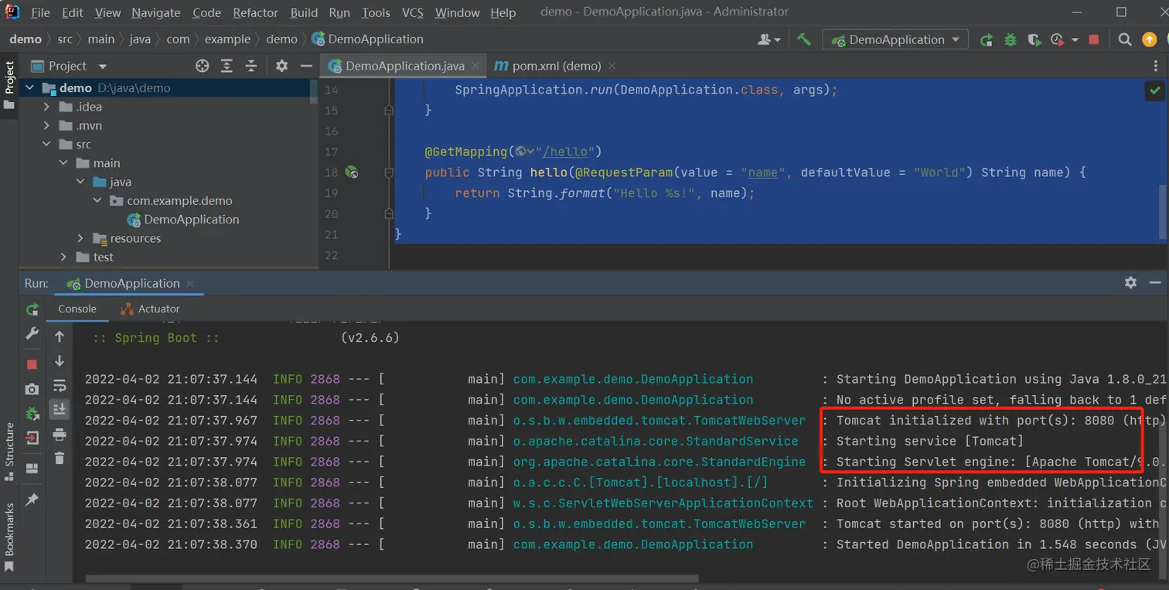The height and width of the screenshot is (590, 1169).
Task: Click the console horizontal scrollbar
Action: click(392, 578)
